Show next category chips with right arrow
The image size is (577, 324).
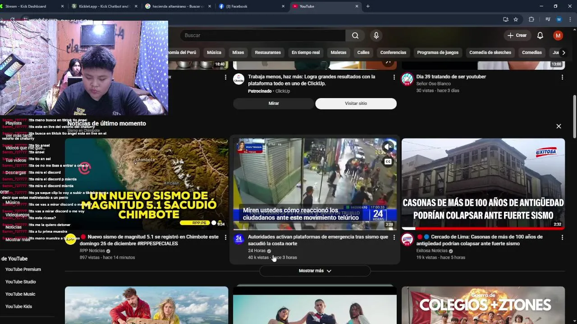tap(563, 53)
